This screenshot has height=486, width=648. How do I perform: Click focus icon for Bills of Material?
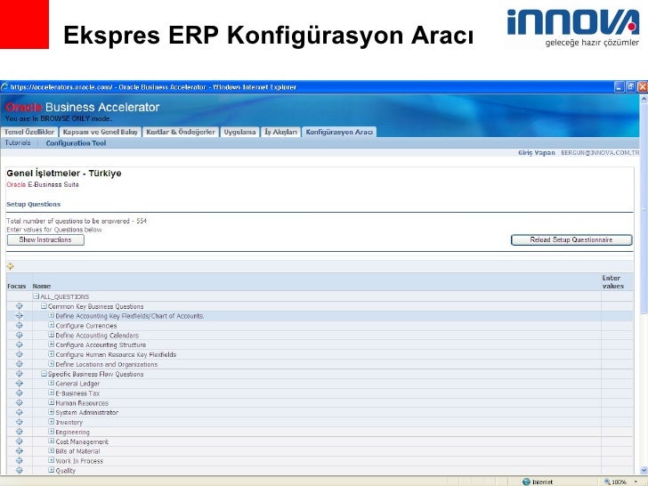click(x=20, y=451)
